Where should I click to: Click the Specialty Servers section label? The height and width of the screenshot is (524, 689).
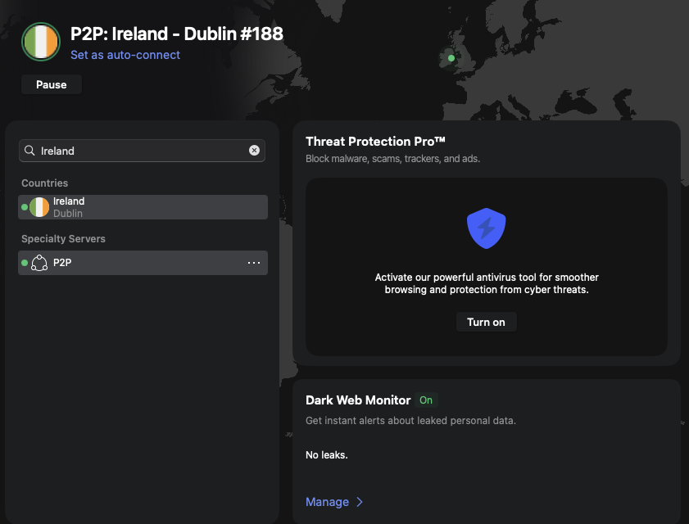(x=63, y=239)
